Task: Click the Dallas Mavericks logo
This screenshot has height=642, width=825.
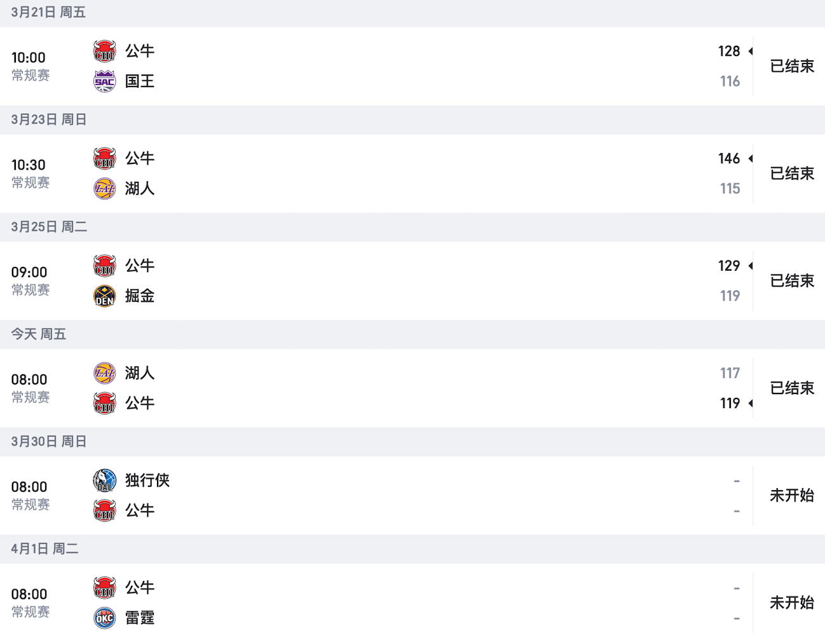Action: (x=105, y=481)
